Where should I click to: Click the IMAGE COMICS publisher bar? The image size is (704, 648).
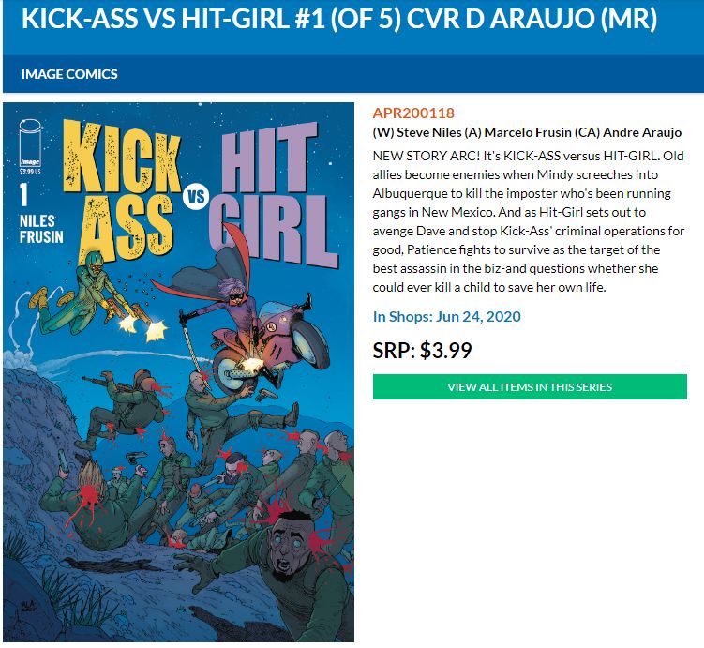pyautogui.click(x=69, y=74)
